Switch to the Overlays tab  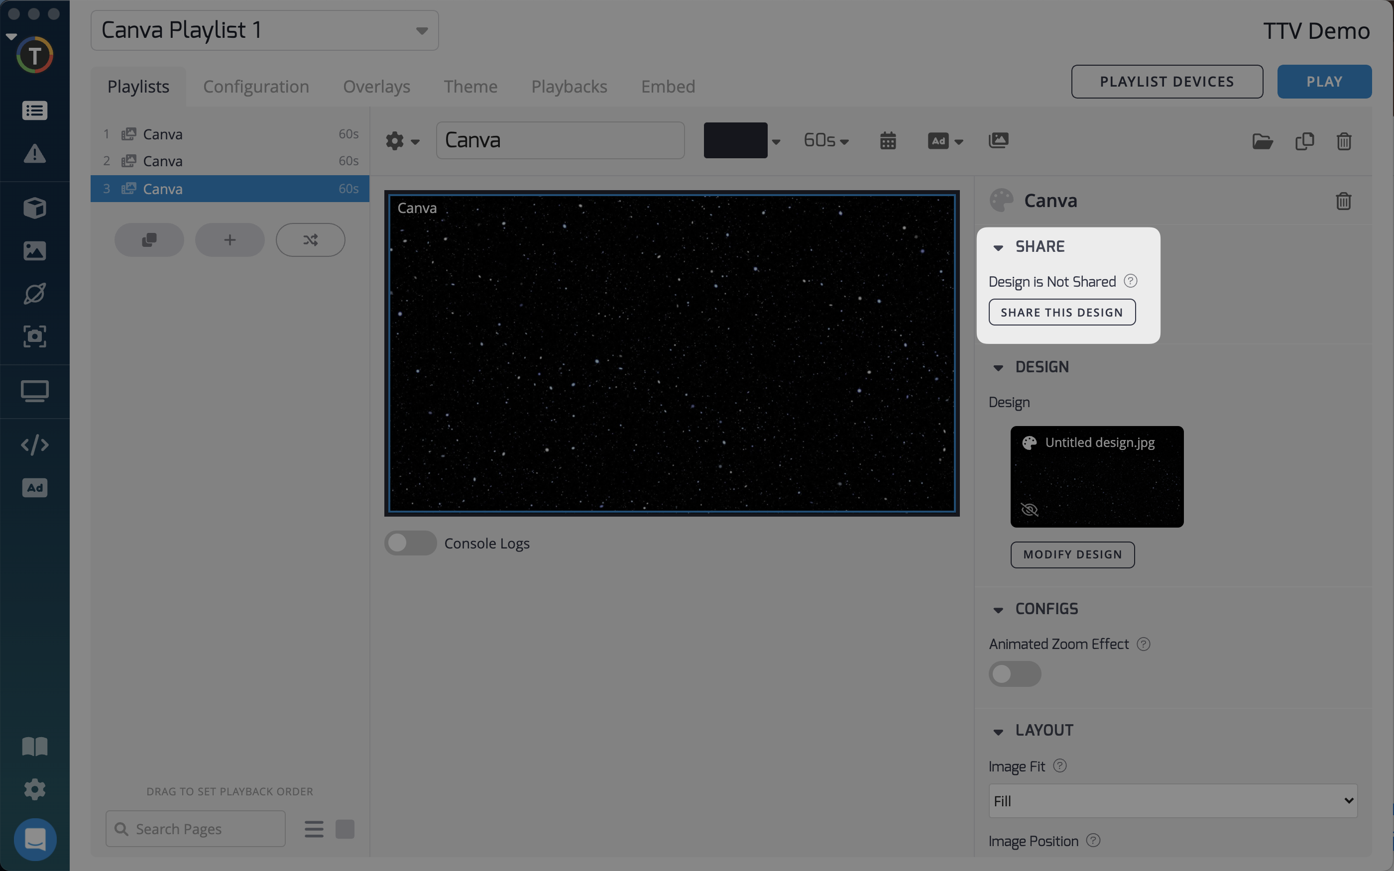point(376,87)
